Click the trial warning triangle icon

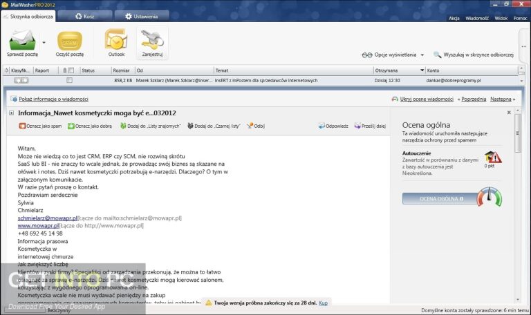(x=209, y=303)
